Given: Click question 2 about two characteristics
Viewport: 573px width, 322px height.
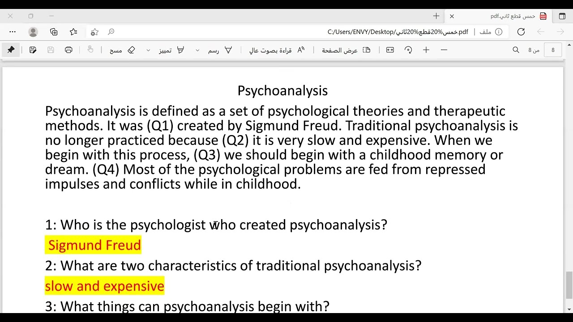Looking at the screenshot, I should click(x=233, y=266).
